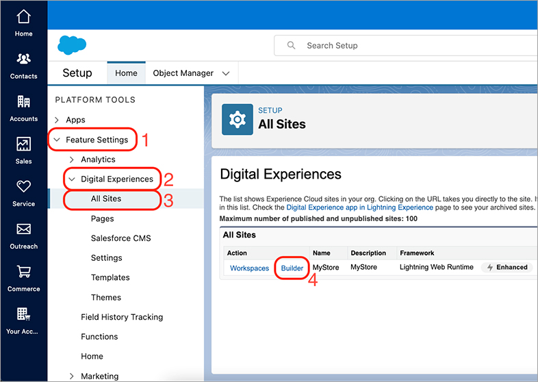Open Field History Tracking
Image resolution: width=538 pixels, height=382 pixels.
[122, 317]
